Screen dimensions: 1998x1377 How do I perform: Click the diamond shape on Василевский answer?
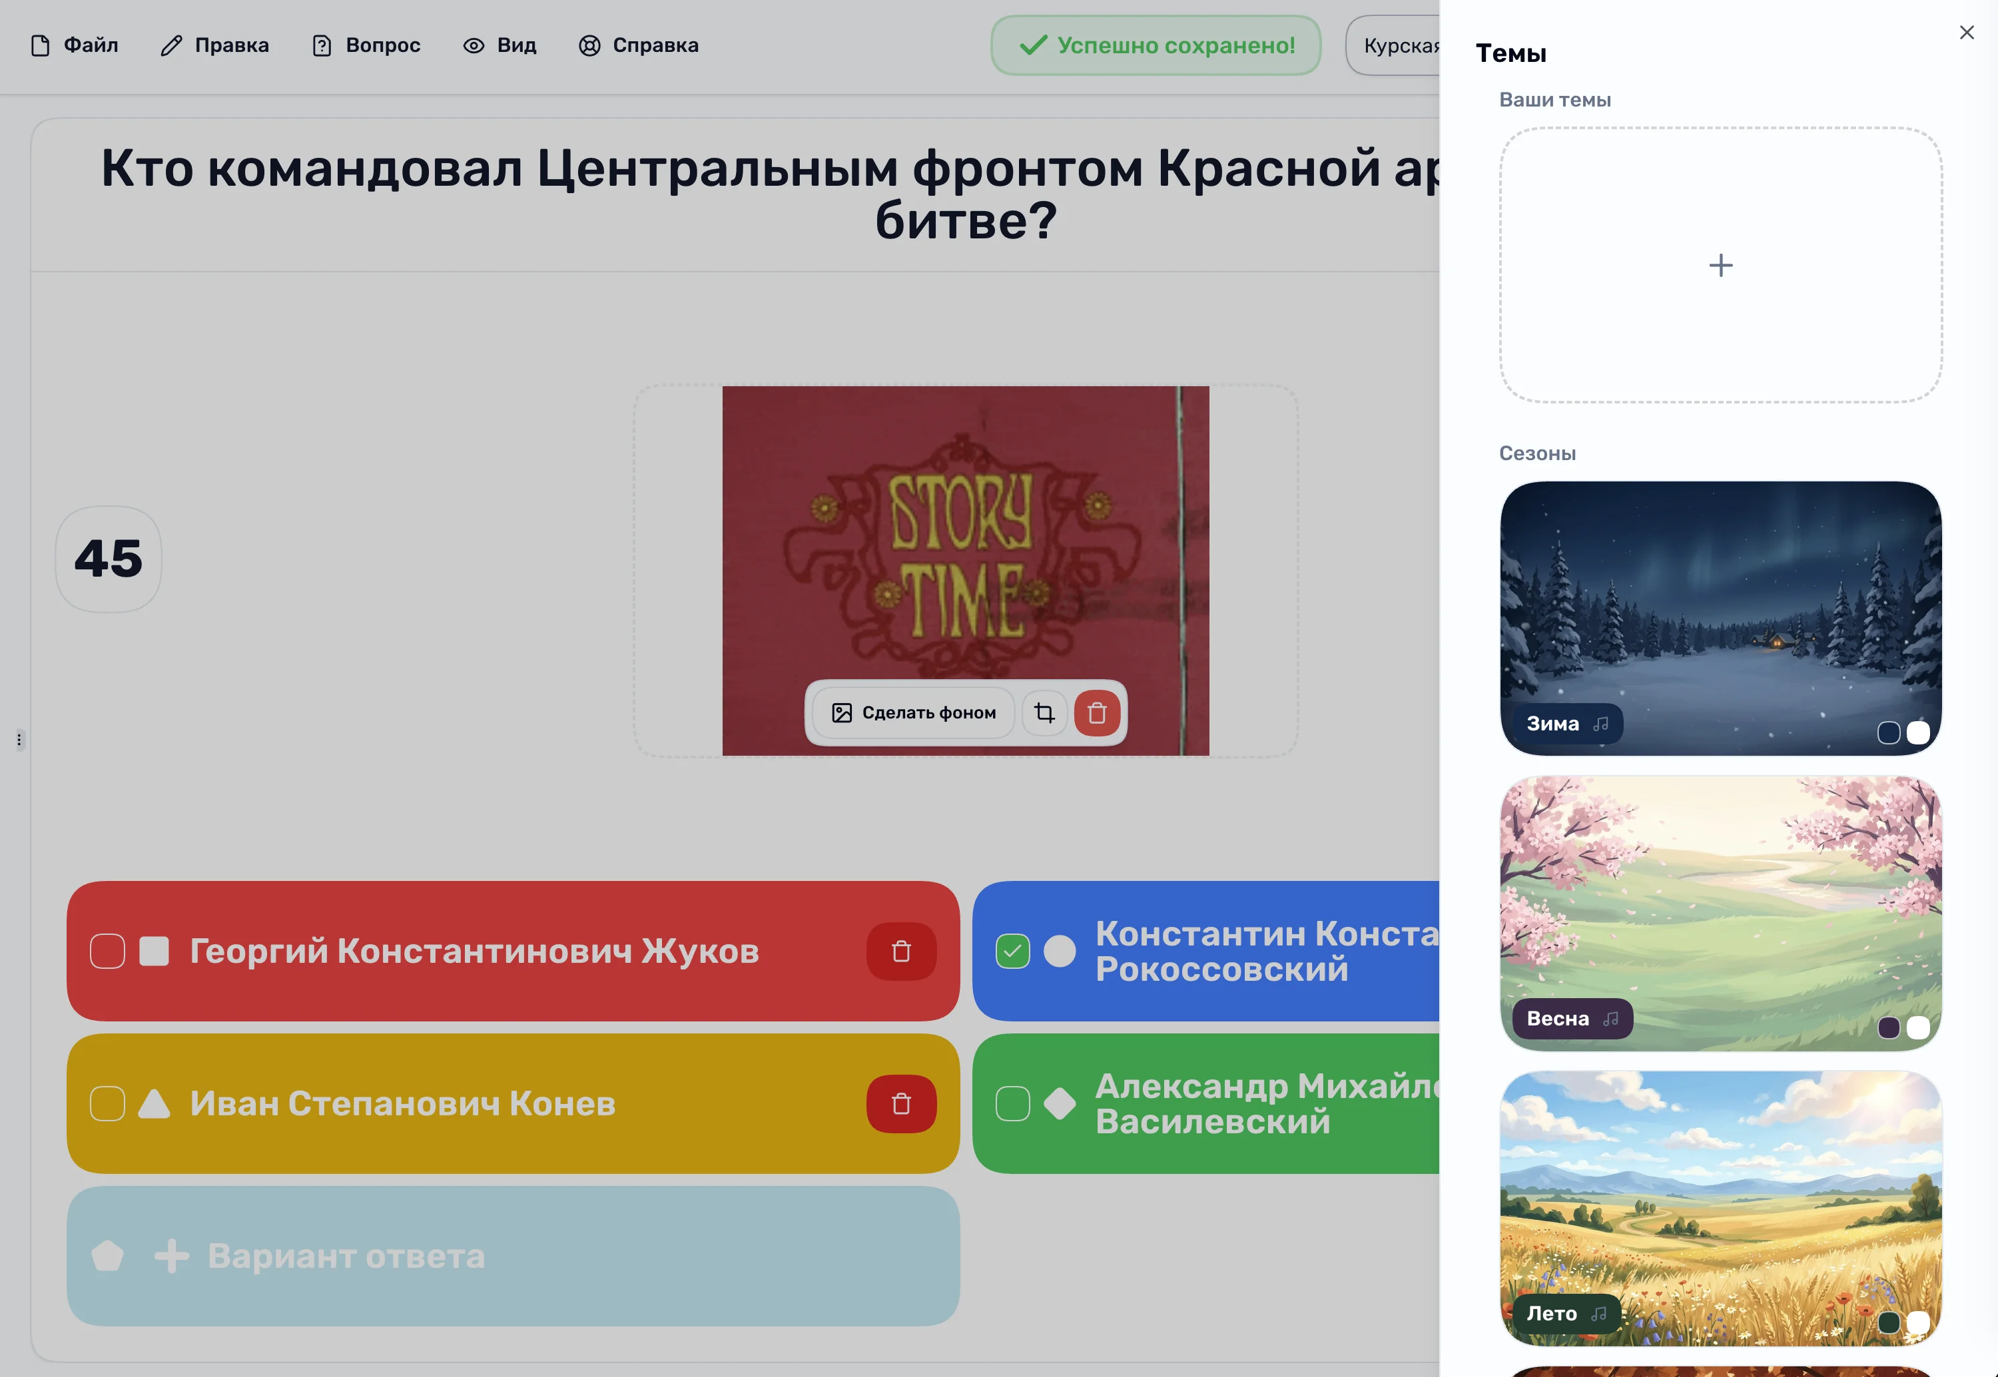pyautogui.click(x=1060, y=1103)
